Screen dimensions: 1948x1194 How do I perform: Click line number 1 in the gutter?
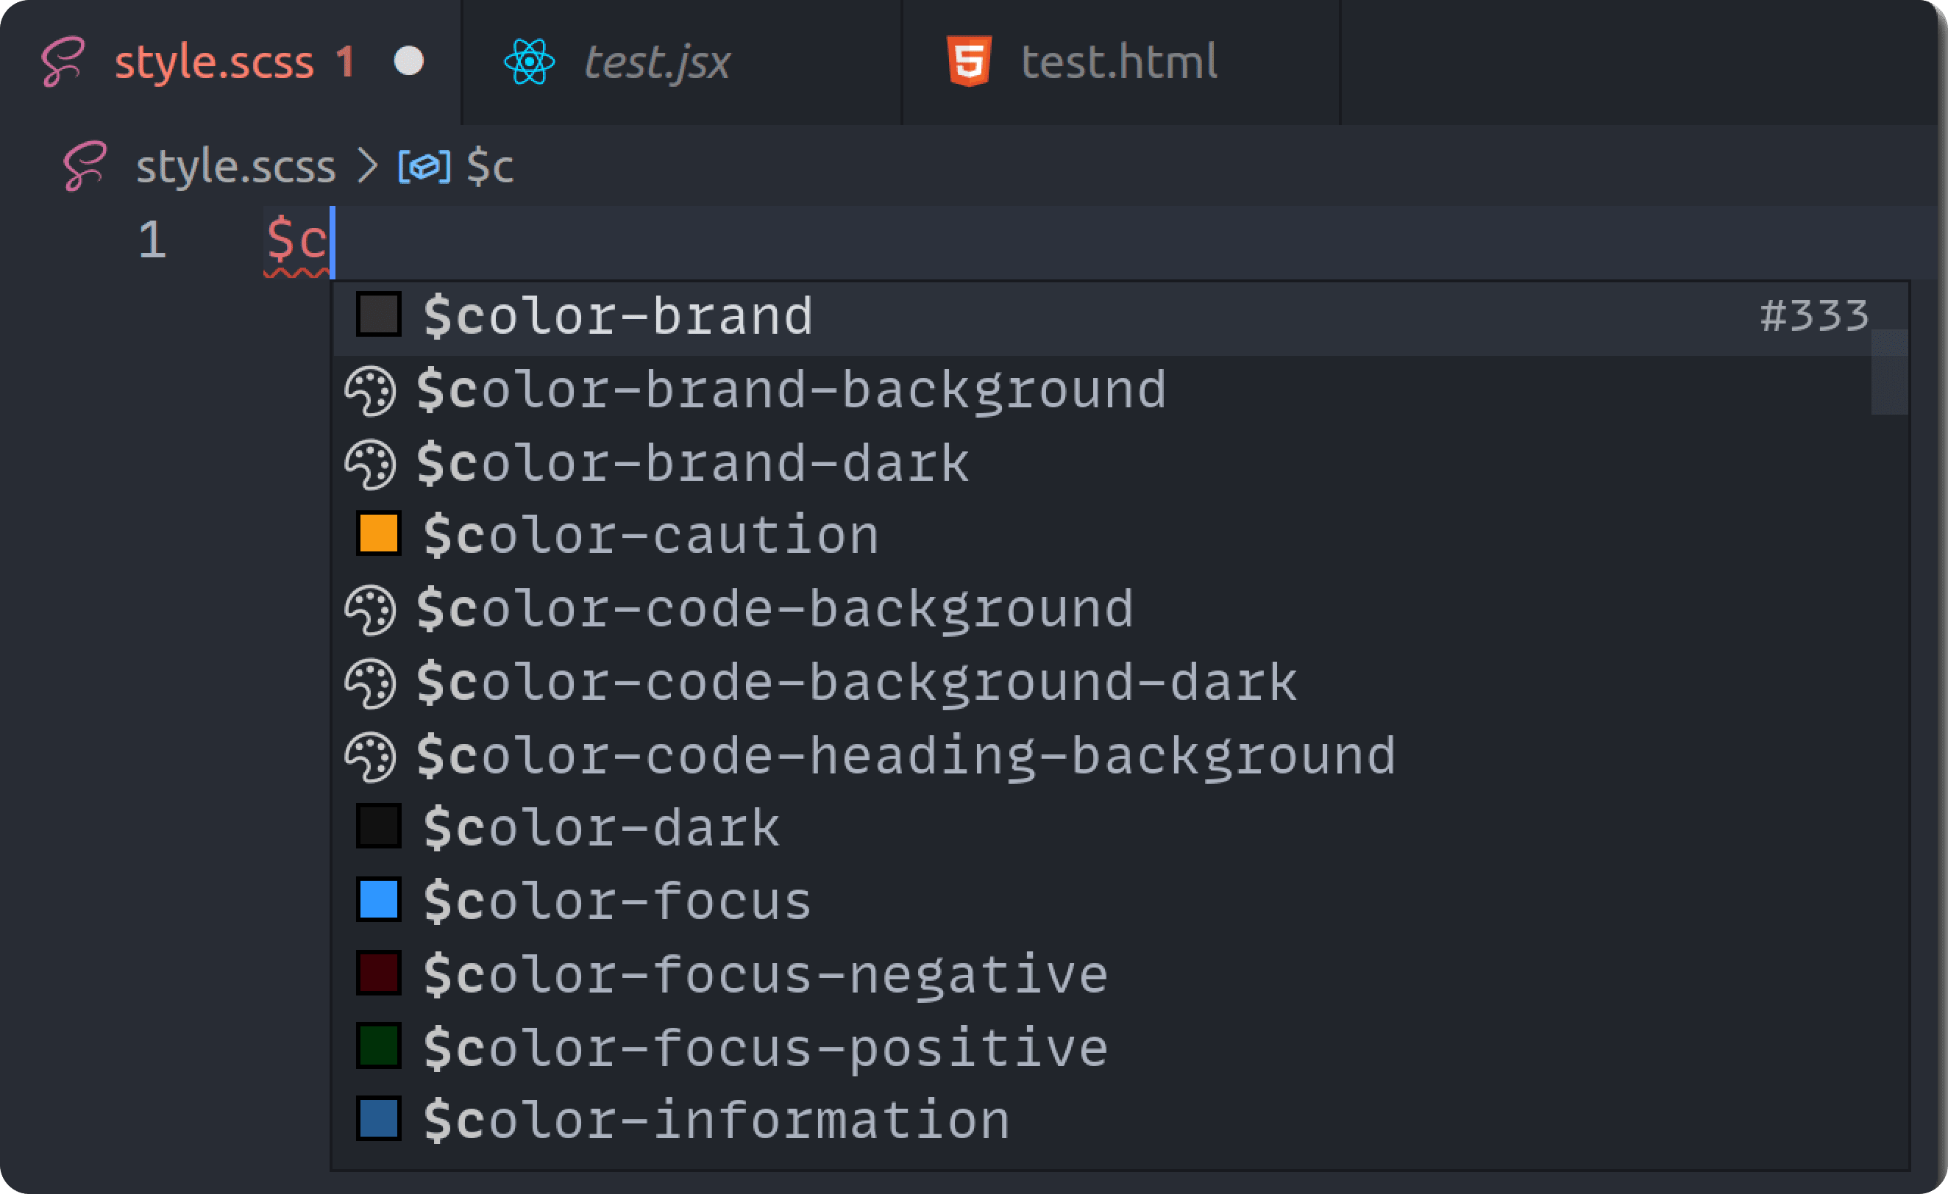[152, 240]
